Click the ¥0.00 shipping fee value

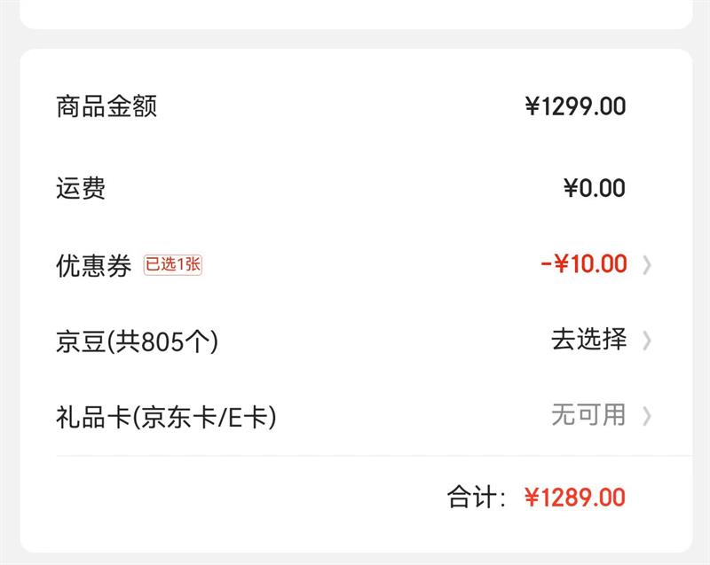coord(594,188)
